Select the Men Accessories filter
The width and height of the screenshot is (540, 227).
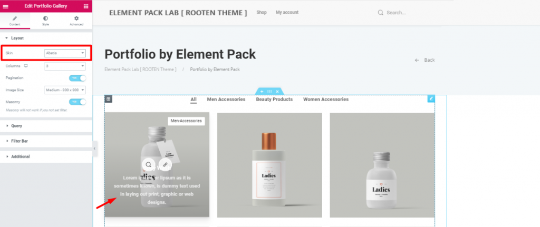coord(226,100)
